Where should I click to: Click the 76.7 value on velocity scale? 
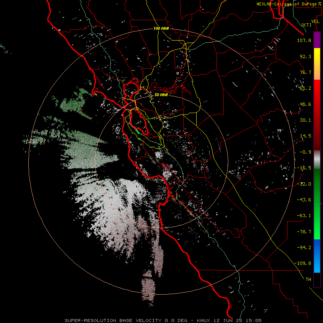[305, 72]
